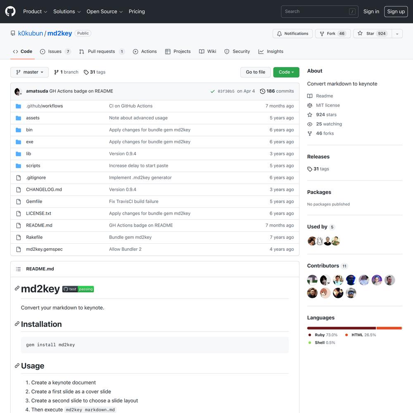Click the Used by heading link
The width and height of the screenshot is (413, 413).
pos(320,227)
